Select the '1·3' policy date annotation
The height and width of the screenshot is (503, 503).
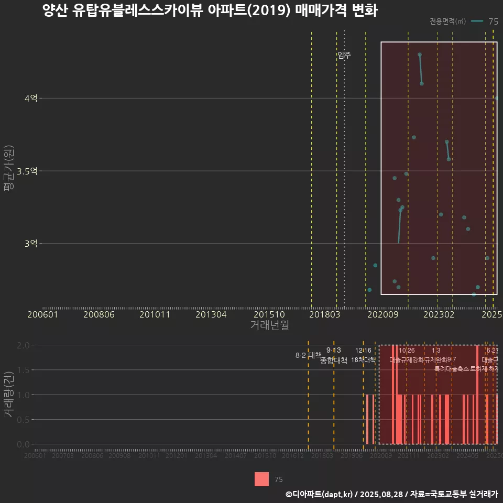[436, 351]
